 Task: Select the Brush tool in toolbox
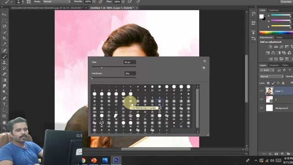tap(4, 56)
